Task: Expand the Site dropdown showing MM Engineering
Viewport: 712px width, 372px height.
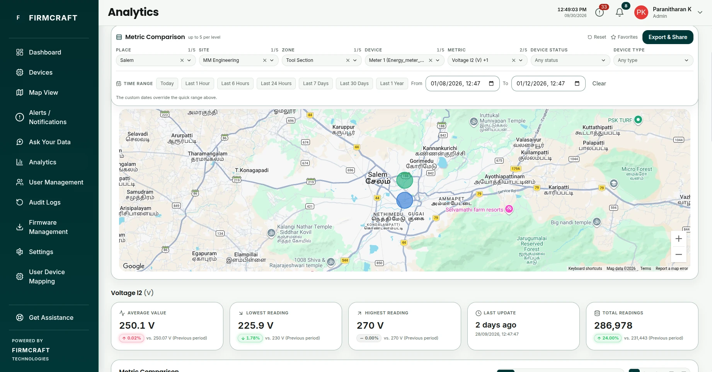Action: [x=272, y=60]
